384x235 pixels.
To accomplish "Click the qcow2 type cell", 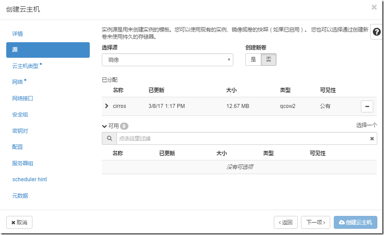I will (x=288, y=106).
